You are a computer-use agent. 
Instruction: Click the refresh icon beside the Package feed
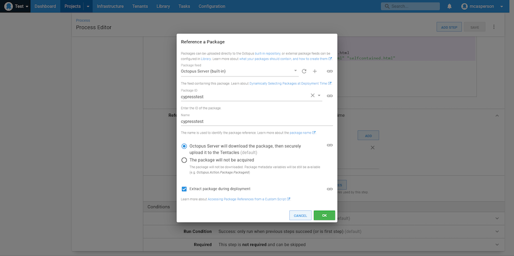pyautogui.click(x=304, y=71)
